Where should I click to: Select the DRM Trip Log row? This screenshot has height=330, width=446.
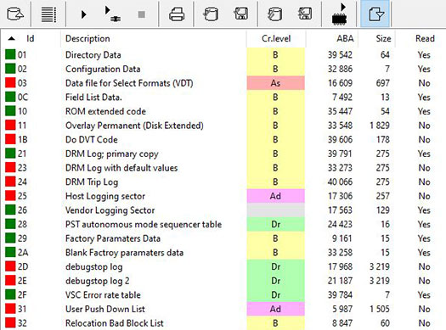click(x=92, y=182)
